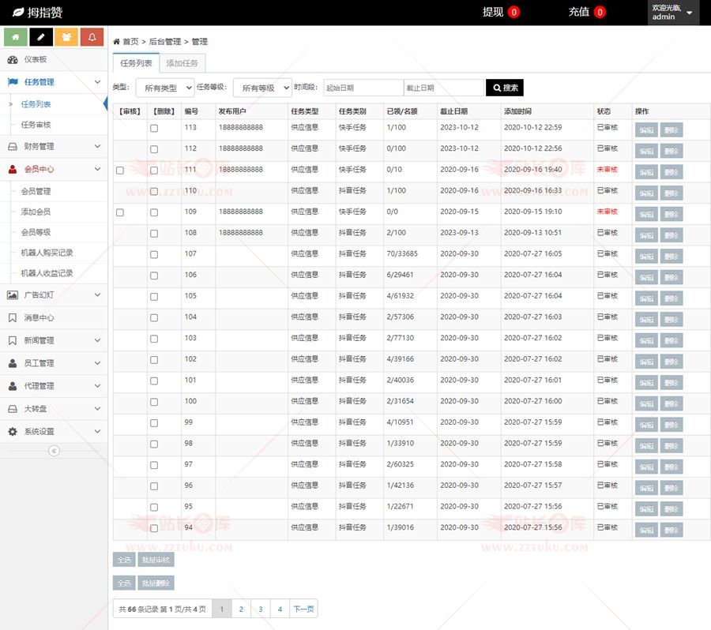Tick the 删除 checkbox for task 113
The width and height of the screenshot is (711, 630).
(x=154, y=128)
